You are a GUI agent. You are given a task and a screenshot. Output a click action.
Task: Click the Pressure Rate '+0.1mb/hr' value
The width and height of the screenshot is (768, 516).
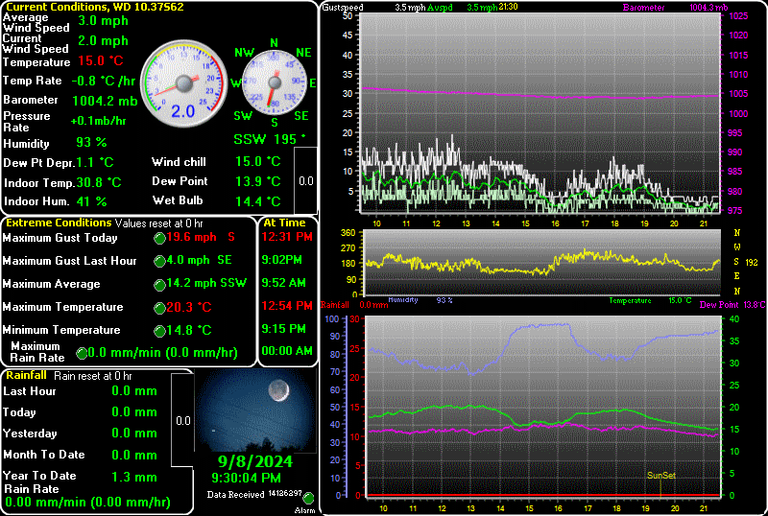pos(98,121)
